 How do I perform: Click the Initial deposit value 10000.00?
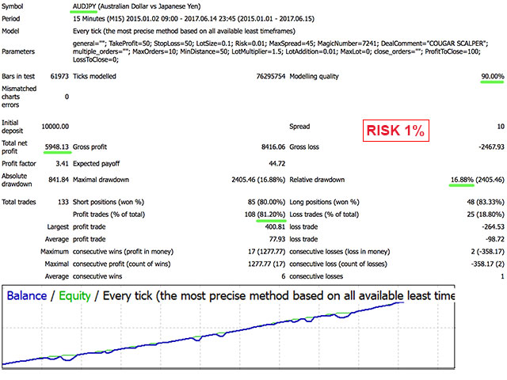pyautogui.click(x=55, y=127)
